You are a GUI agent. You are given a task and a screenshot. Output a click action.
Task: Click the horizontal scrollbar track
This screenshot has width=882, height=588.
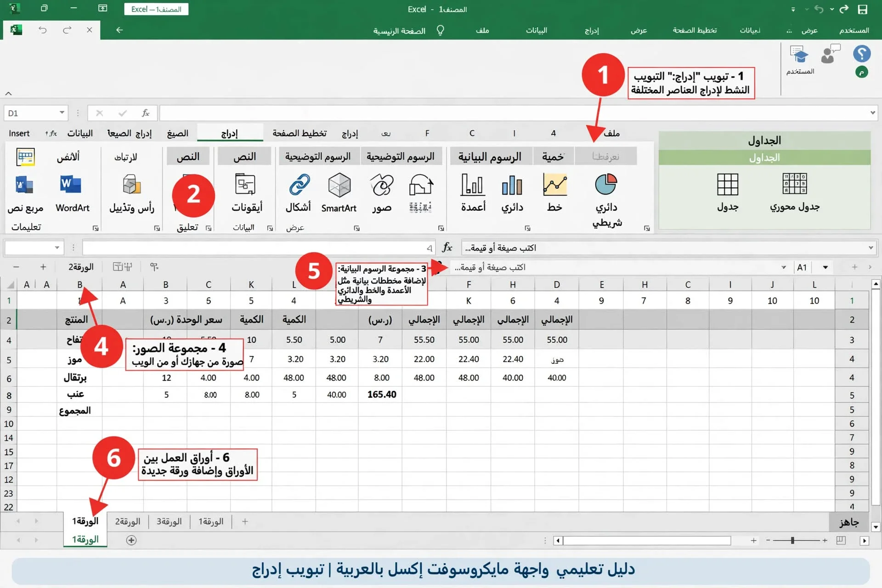(647, 541)
